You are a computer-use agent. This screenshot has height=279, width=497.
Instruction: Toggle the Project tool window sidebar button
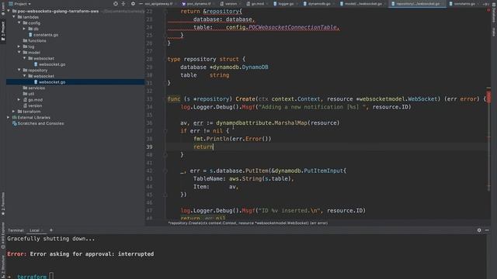pos(3,31)
